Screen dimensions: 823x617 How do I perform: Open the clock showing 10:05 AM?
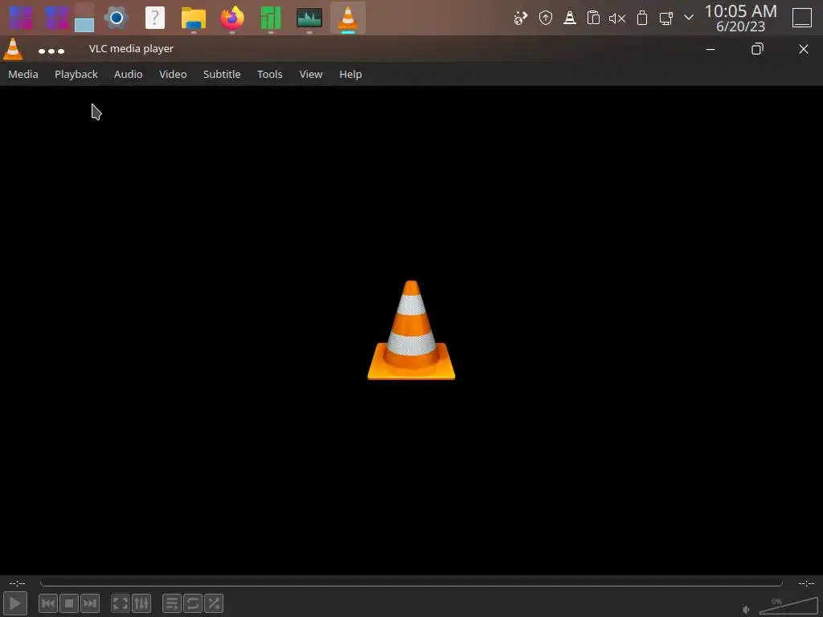coord(740,18)
